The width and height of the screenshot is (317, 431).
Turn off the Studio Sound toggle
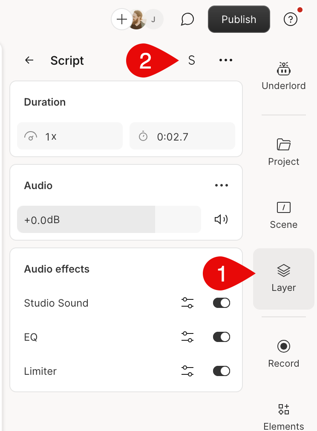(x=221, y=303)
